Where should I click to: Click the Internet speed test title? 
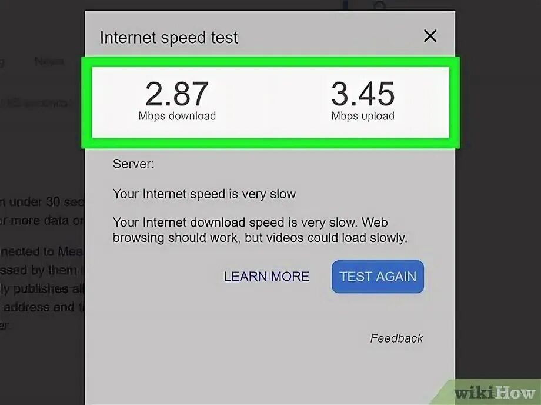[169, 37]
